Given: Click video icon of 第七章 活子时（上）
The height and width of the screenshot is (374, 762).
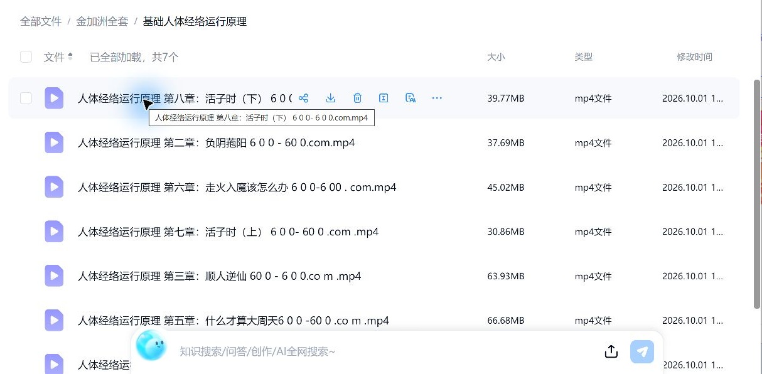Looking at the screenshot, I should (x=54, y=232).
